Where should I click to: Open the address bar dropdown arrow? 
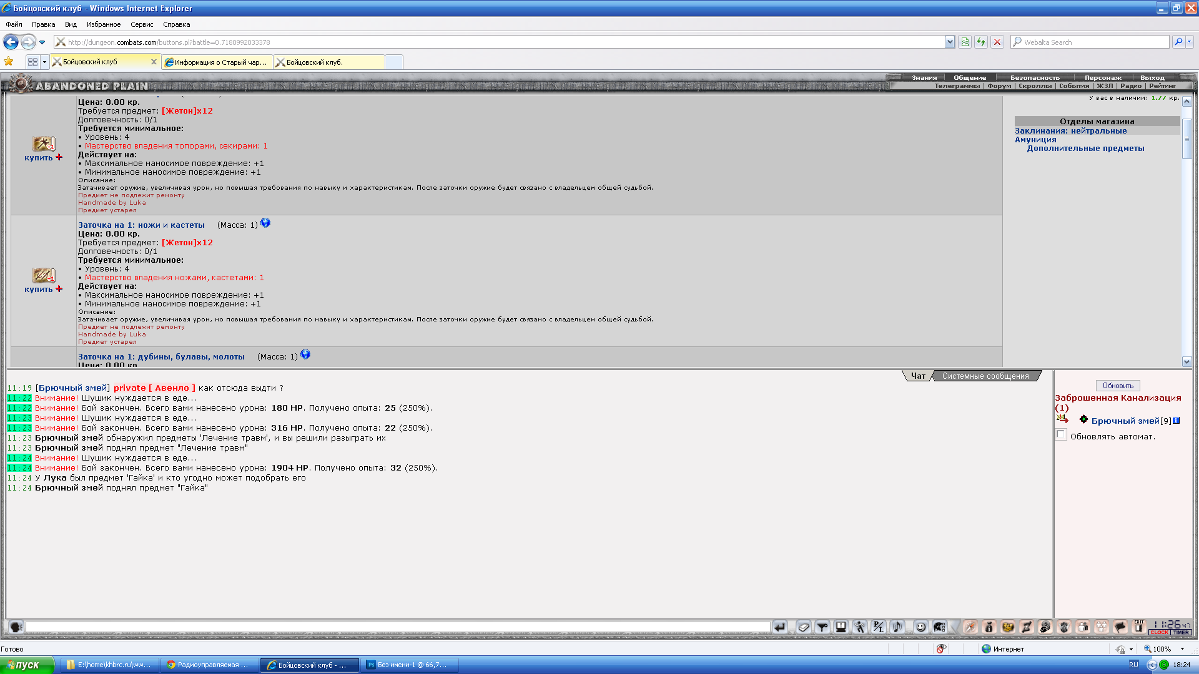pos(950,42)
